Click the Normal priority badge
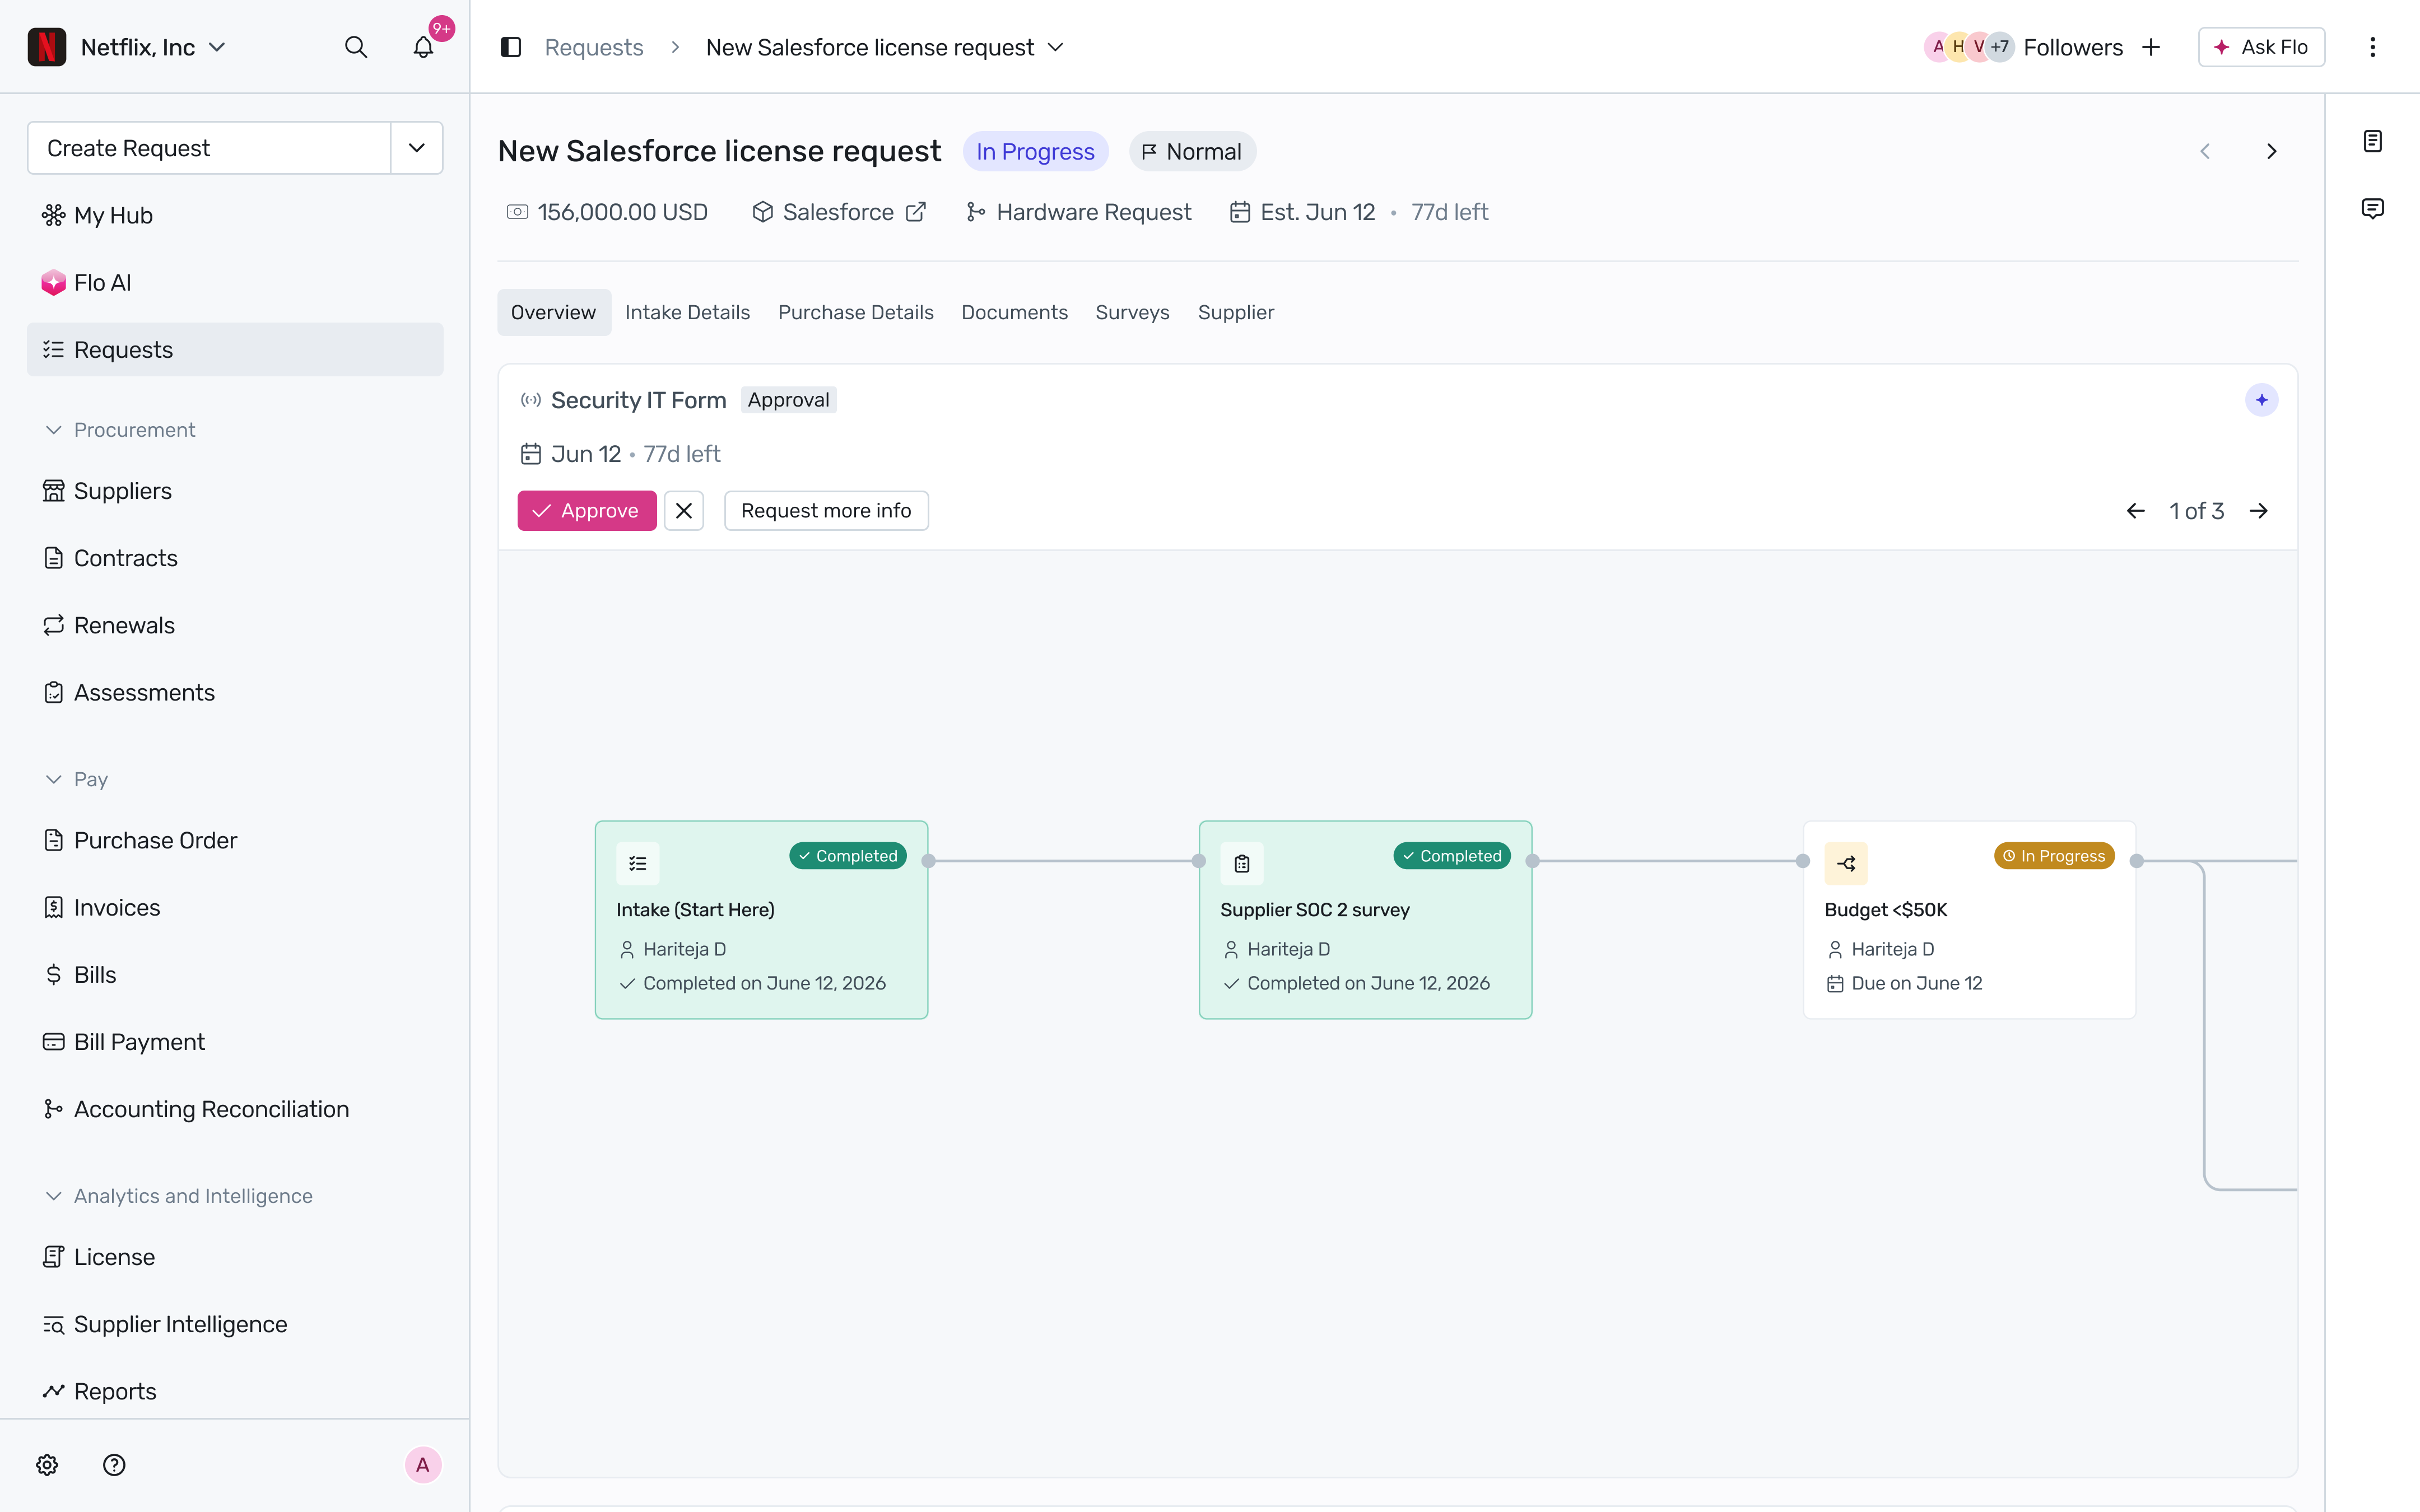The image size is (2420, 1512). pos(1192,151)
